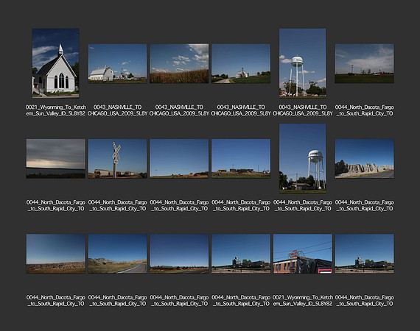The height and width of the screenshot is (331, 420).
Task: Select the long red-roofed buildings horizon thumbnail
Action: pyautogui.click(x=179, y=254)
